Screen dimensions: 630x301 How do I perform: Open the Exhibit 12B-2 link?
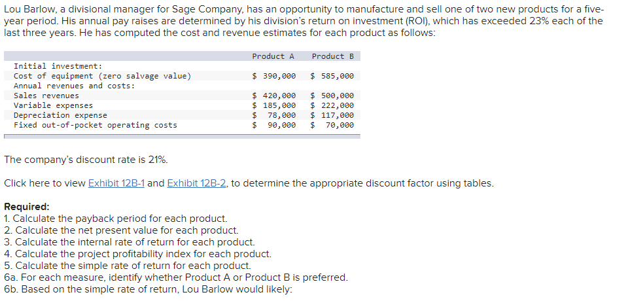coord(198,183)
